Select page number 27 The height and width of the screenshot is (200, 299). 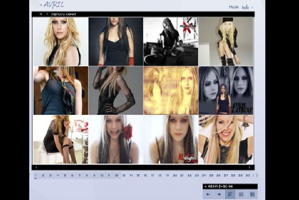226,175
